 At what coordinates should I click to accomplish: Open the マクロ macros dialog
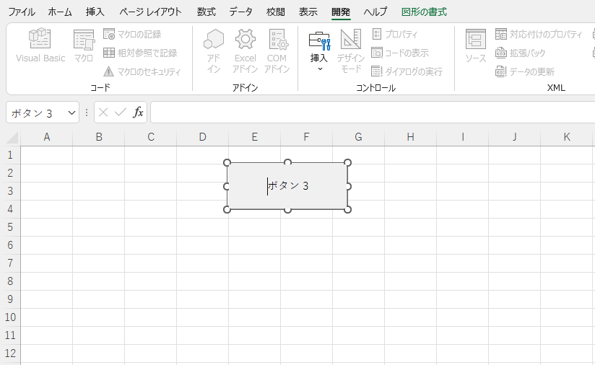84,45
